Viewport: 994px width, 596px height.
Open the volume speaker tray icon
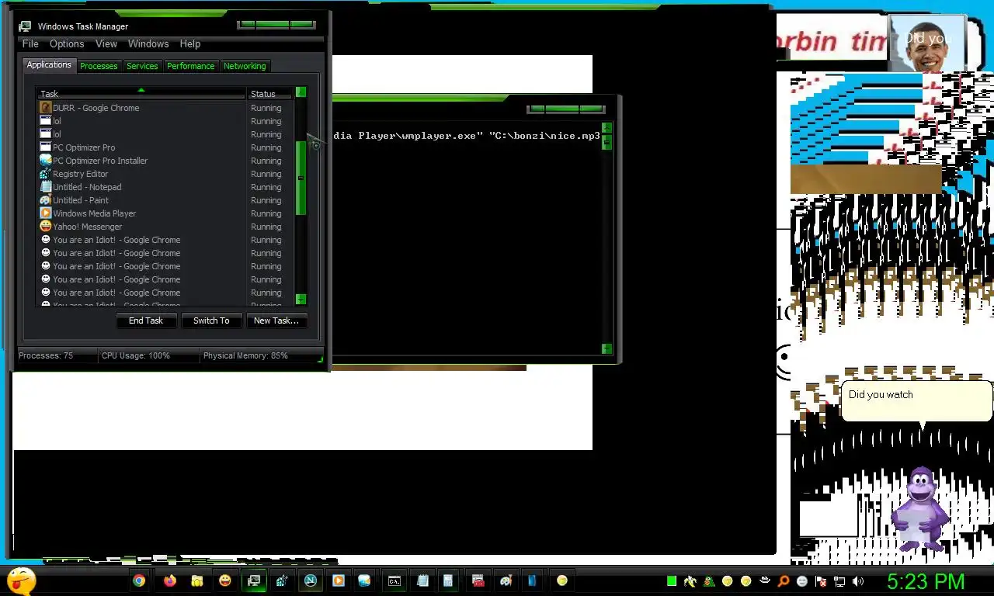pyautogui.click(x=858, y=581)
